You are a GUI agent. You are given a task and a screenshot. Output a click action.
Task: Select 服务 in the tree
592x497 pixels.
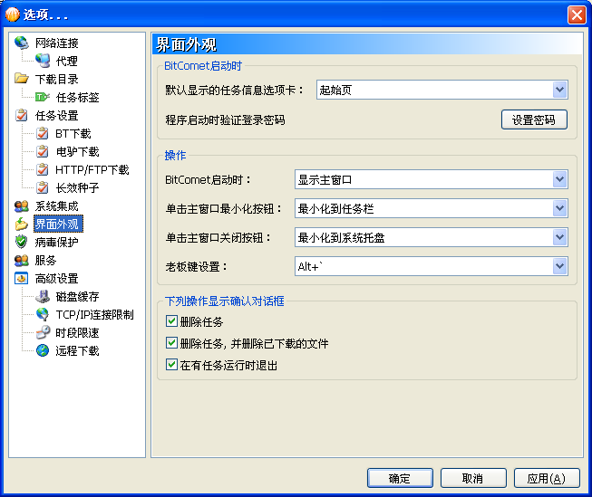tap(45, 260)
